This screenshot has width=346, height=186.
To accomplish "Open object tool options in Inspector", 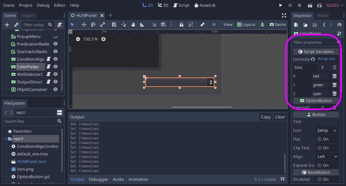I will click(x=339, y=34).
